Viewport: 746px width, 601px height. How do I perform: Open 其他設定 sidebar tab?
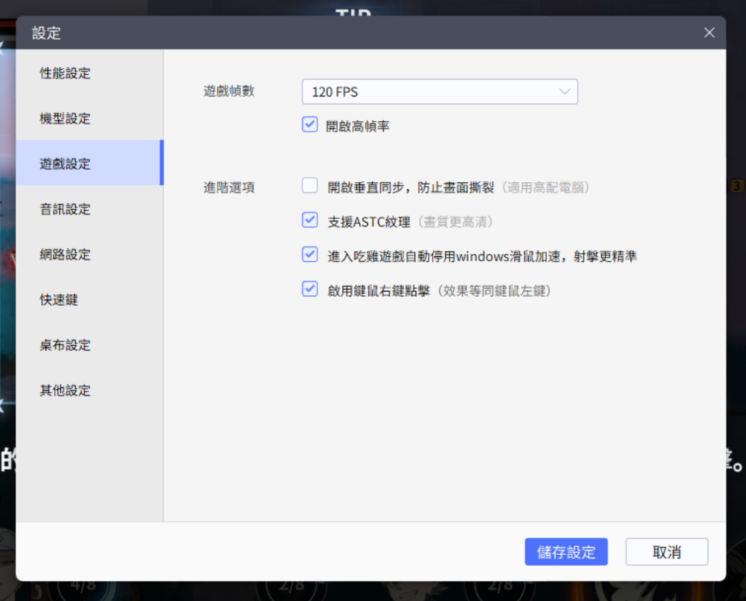click(x=90, y=391)
